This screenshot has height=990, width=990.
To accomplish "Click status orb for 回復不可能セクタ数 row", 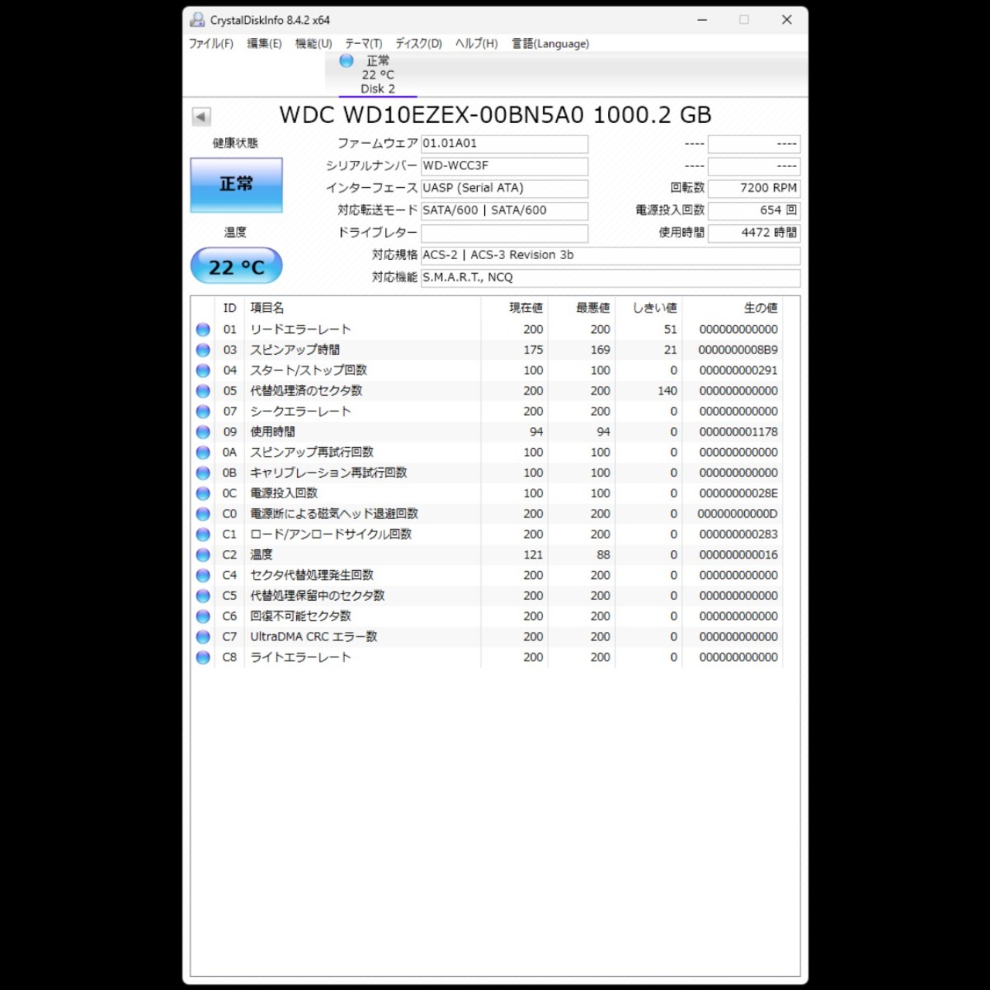I will pyautogui.click(x=203, y=616).
